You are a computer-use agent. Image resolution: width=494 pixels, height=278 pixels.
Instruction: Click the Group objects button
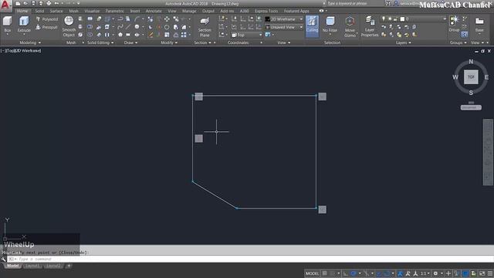pos(454,24)
